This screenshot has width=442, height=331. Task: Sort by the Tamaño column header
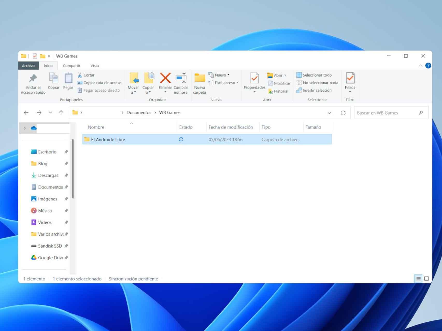tap(318, 127)
